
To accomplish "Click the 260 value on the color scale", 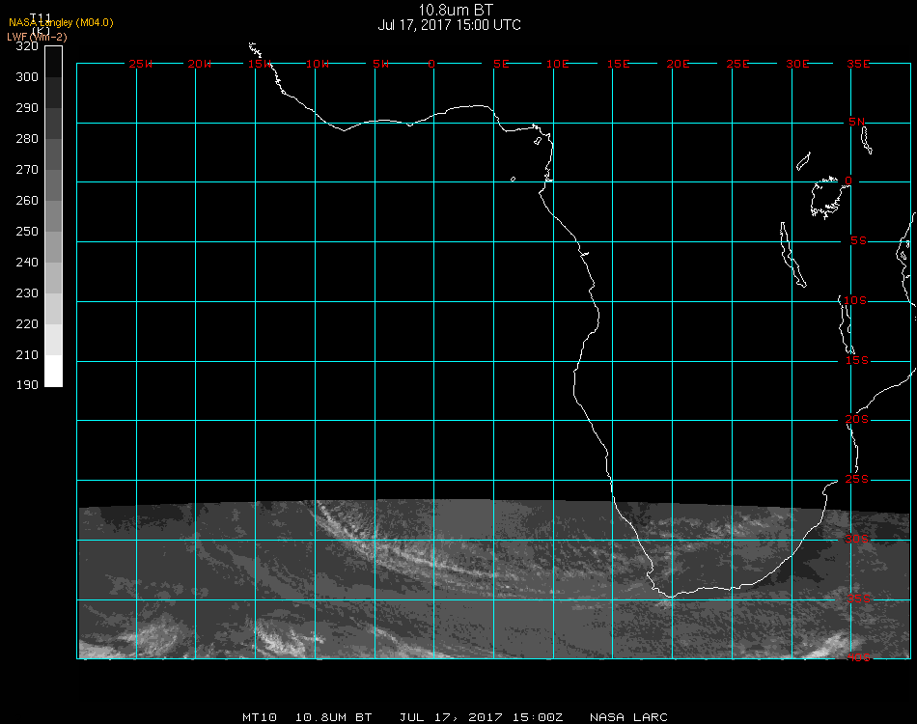I will (x=27, y=201).
